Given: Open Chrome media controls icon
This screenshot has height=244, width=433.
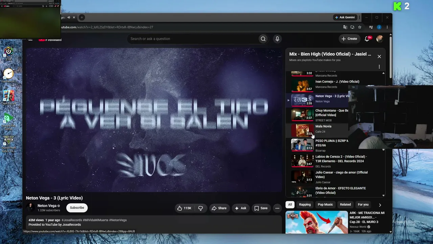Looking at the screenshot, I should pyautogui.click(x=371, y=27).
